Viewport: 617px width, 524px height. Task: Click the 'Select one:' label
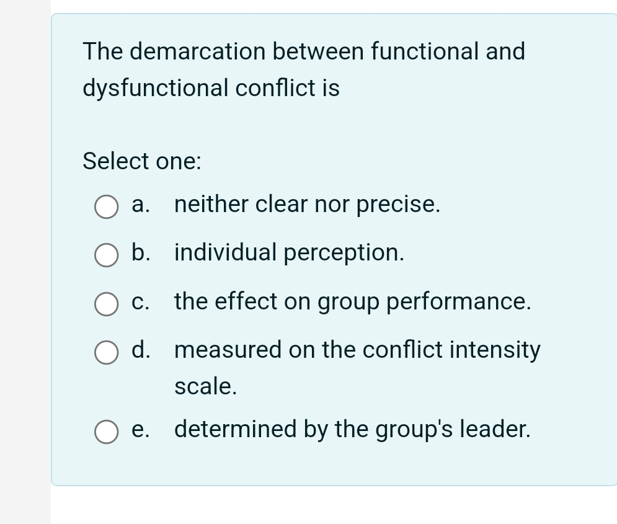tap(142, 161)
